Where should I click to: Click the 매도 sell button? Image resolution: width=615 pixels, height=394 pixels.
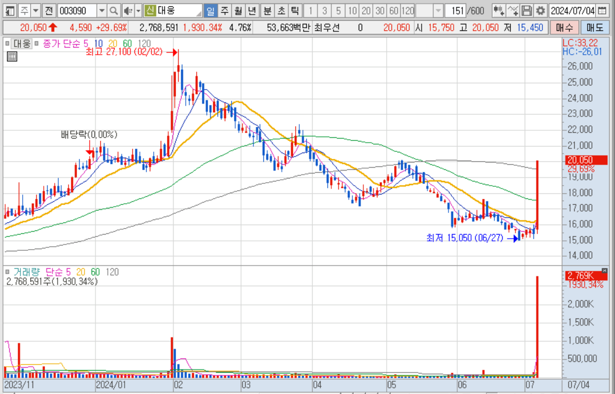click(x=595, y=28)
